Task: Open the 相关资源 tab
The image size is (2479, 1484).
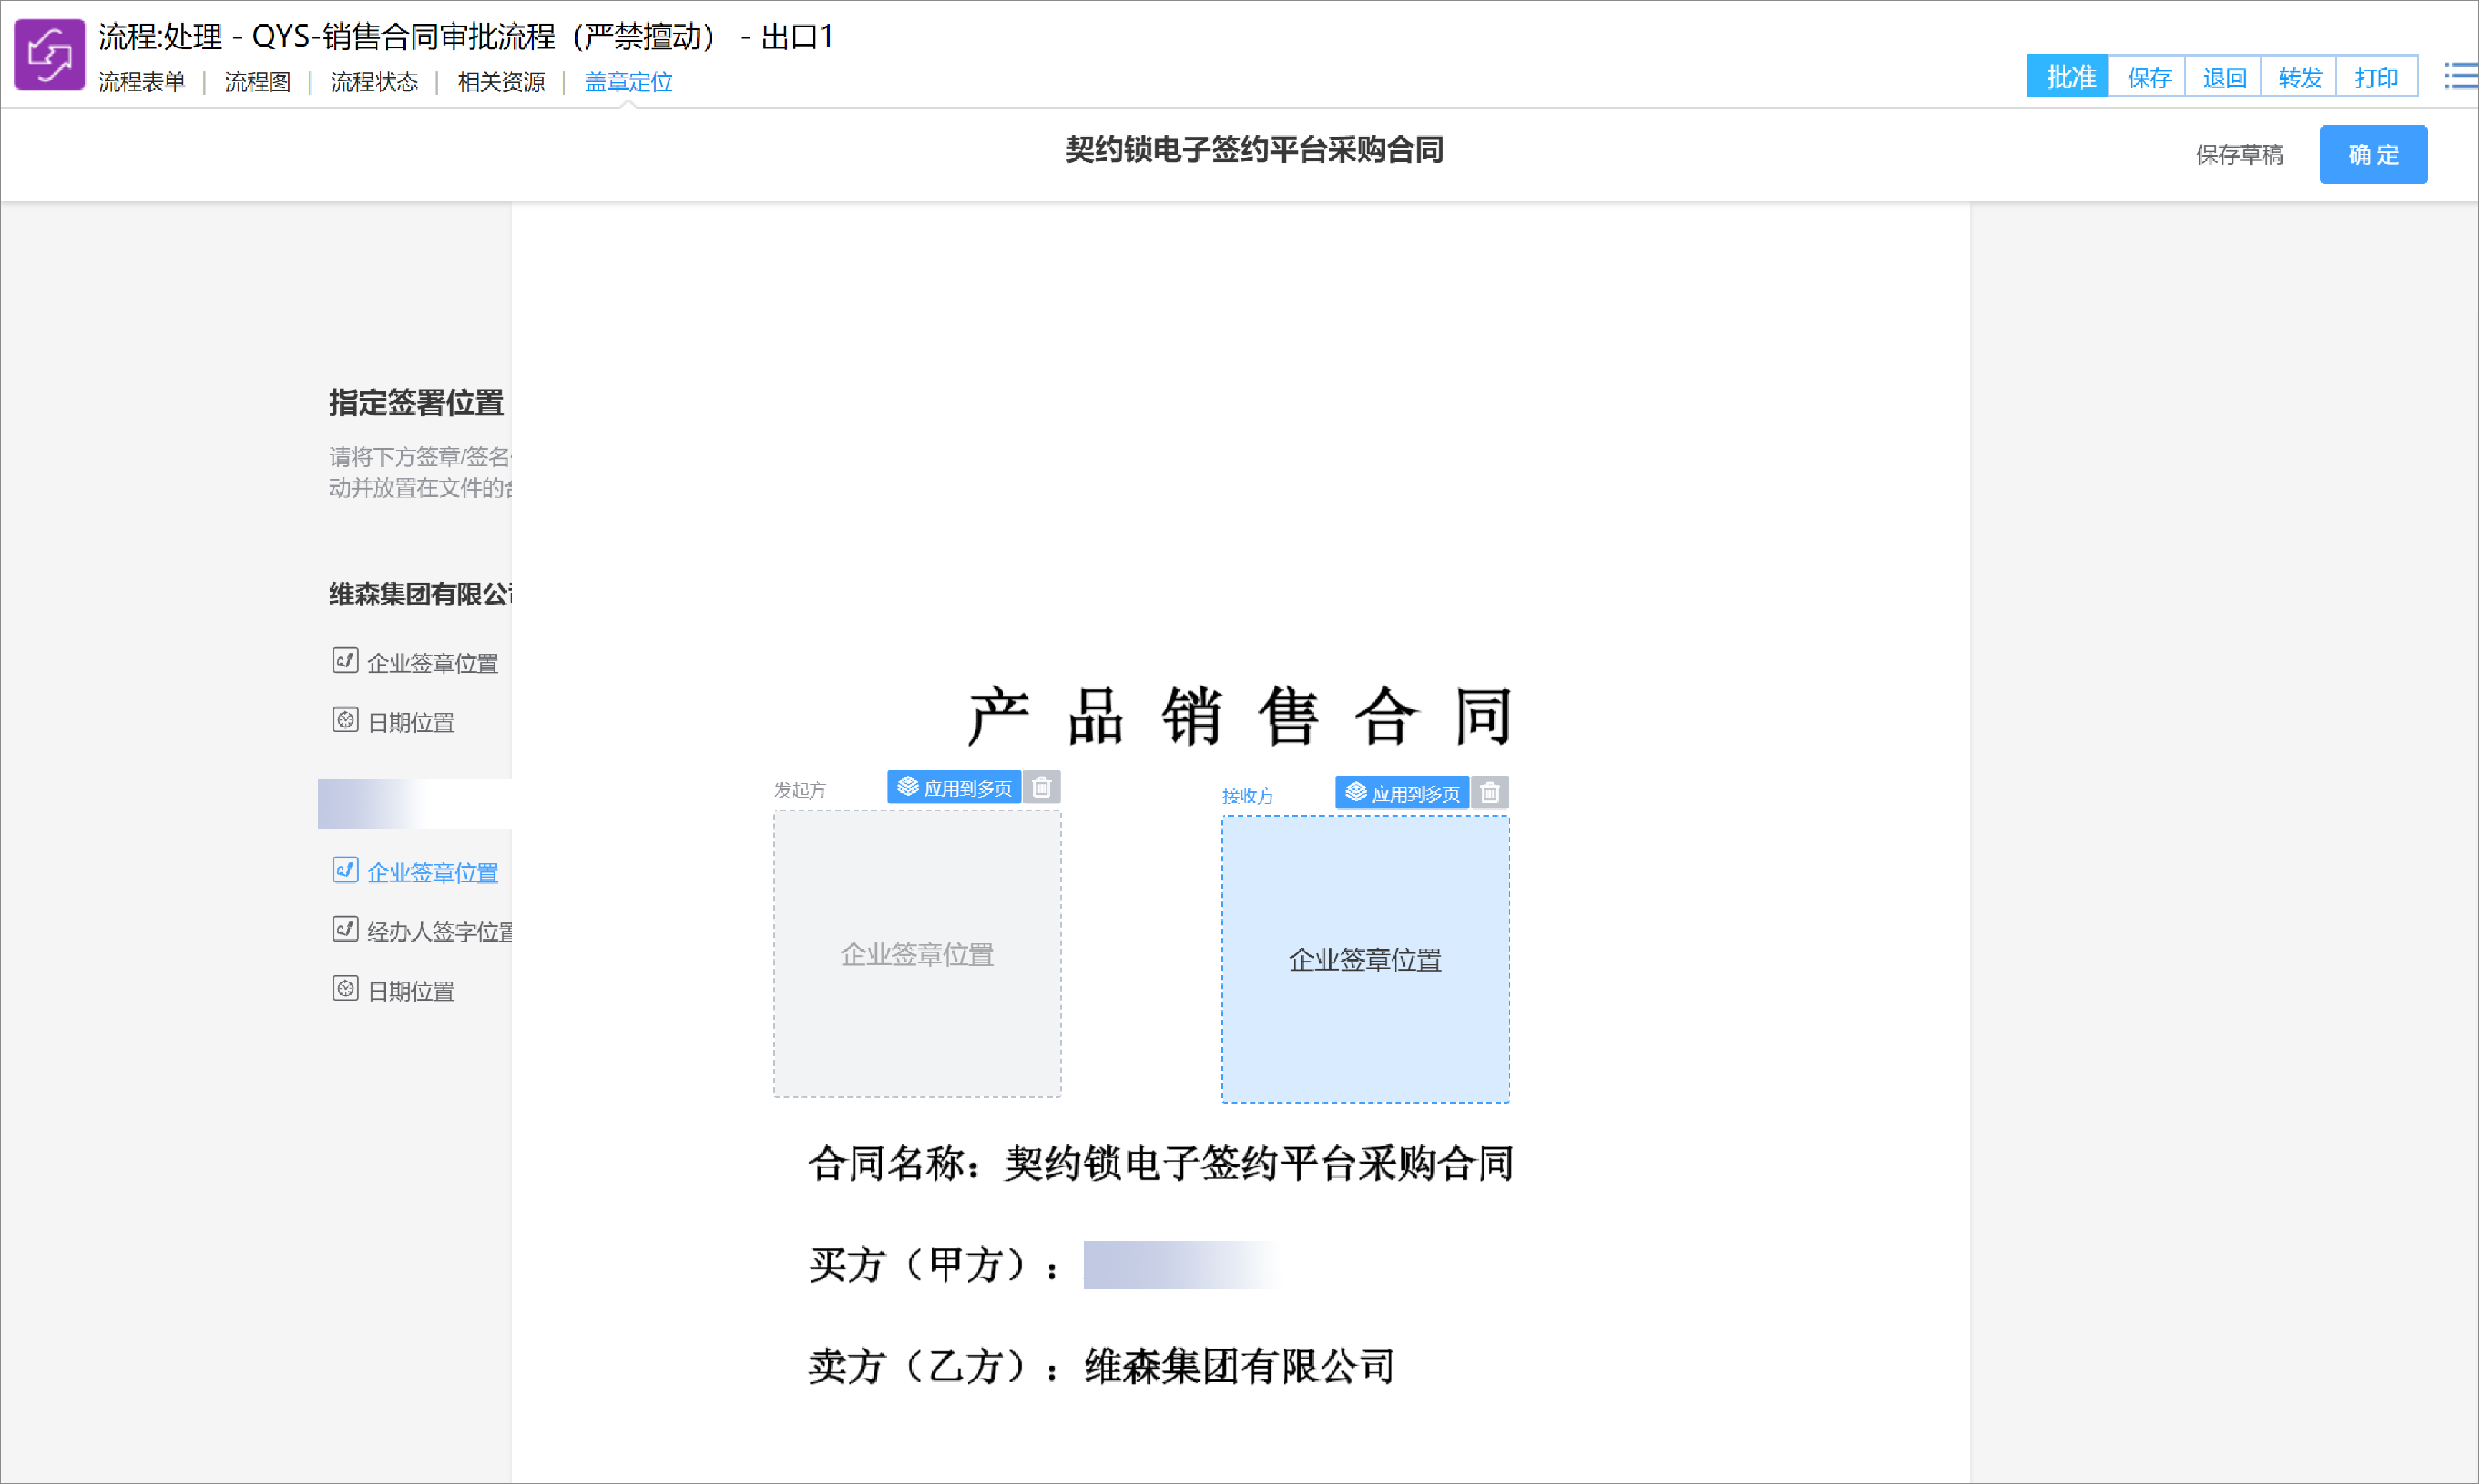Action: click(x=501, y=82)
